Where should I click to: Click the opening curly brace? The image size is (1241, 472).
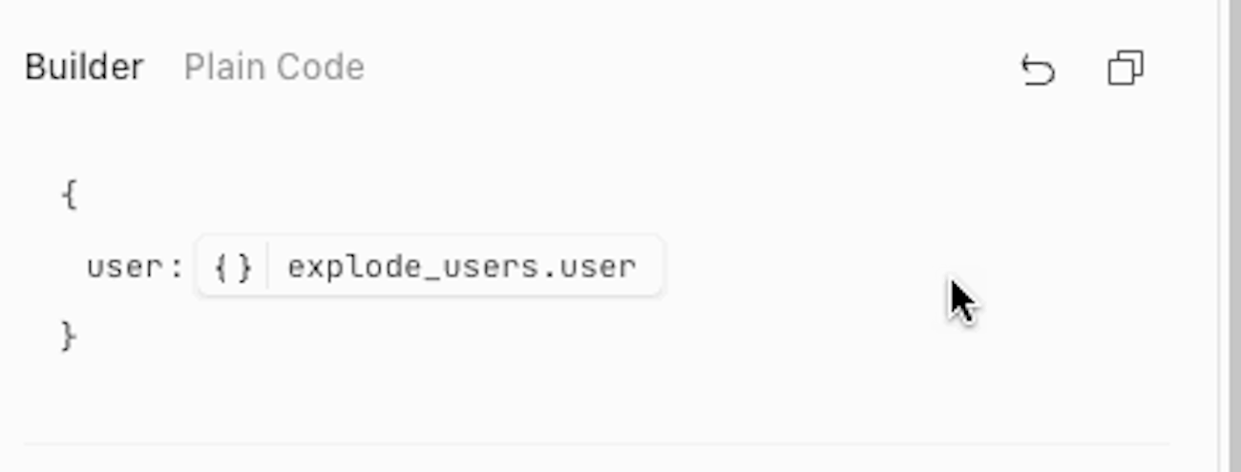tap(69, 196)
